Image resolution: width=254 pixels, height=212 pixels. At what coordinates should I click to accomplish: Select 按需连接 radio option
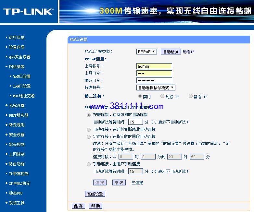(x=89, y=115)
